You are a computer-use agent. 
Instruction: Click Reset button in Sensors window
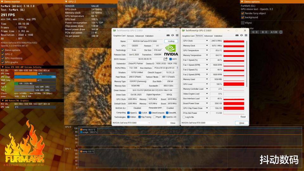tap(243, 117)
